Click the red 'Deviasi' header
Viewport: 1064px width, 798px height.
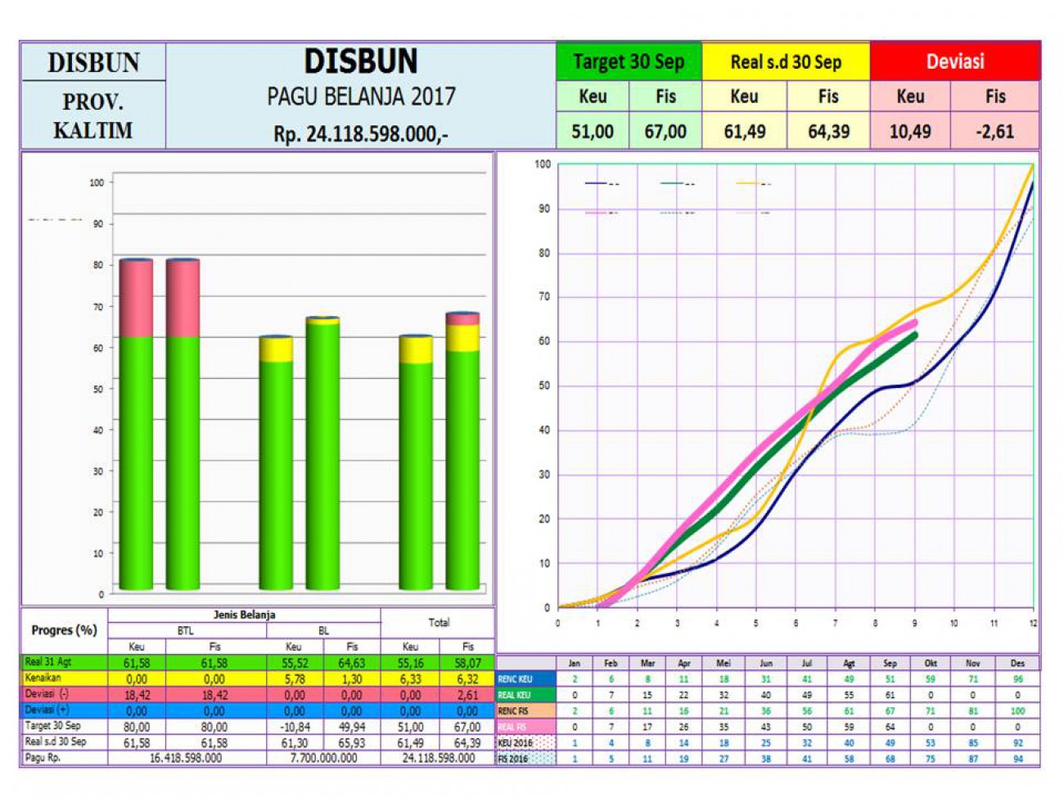[x=955, y=61]
